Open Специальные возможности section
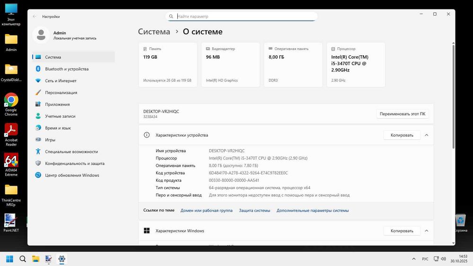The height and width of the screenshot is (266, 473). click(x=71, y=152)
